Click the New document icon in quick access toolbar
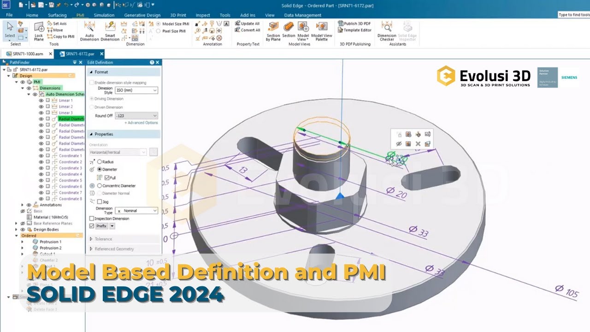590x332 pixels. (x=21, y=5)
